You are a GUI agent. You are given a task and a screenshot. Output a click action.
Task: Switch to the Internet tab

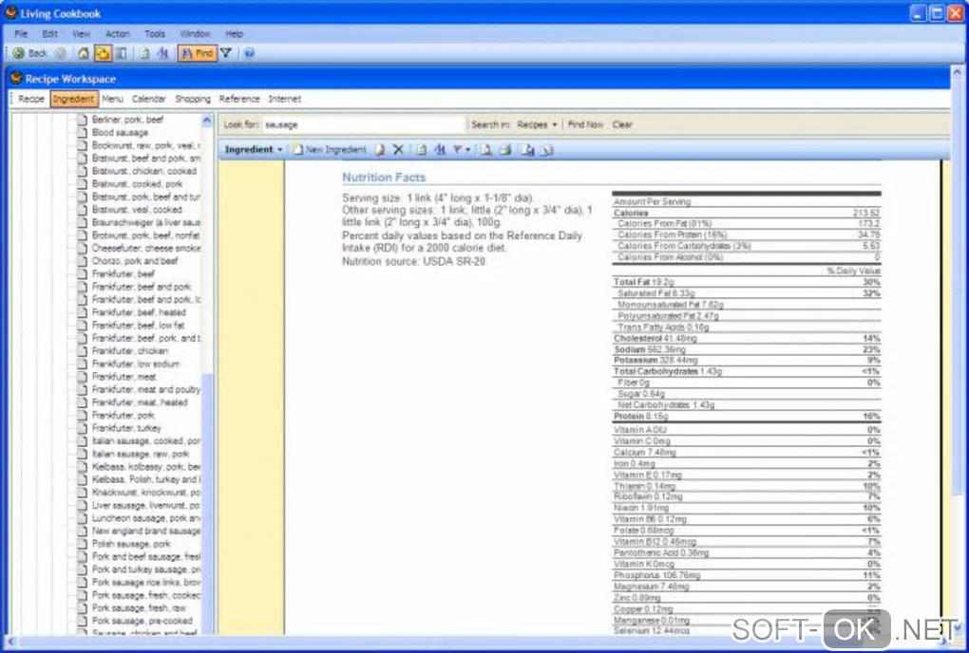click(x=284, y=99)
